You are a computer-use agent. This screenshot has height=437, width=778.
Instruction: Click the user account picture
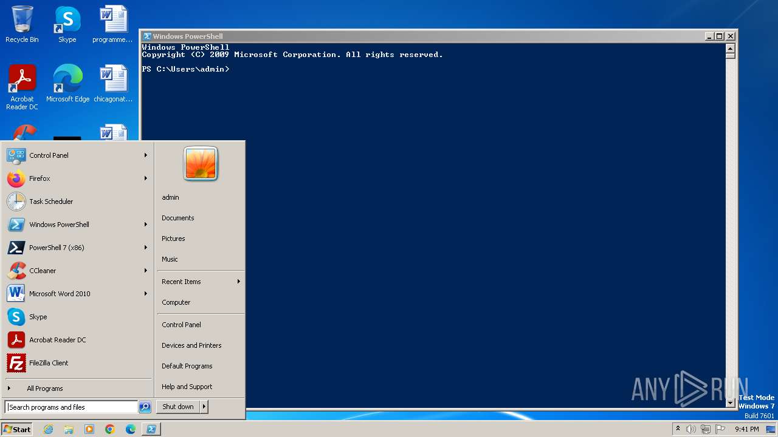[x=201, y=164]
